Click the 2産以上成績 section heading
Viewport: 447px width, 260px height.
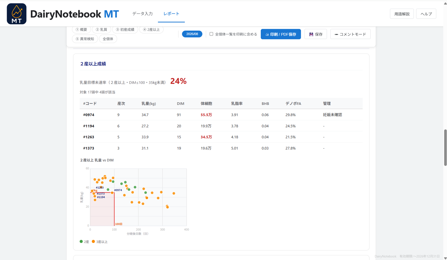pos(93,64)
